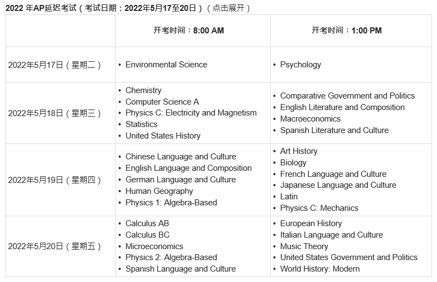Click United States History entry
The width and height of the screenshot is (437, 282).
[x=163, y=136]
